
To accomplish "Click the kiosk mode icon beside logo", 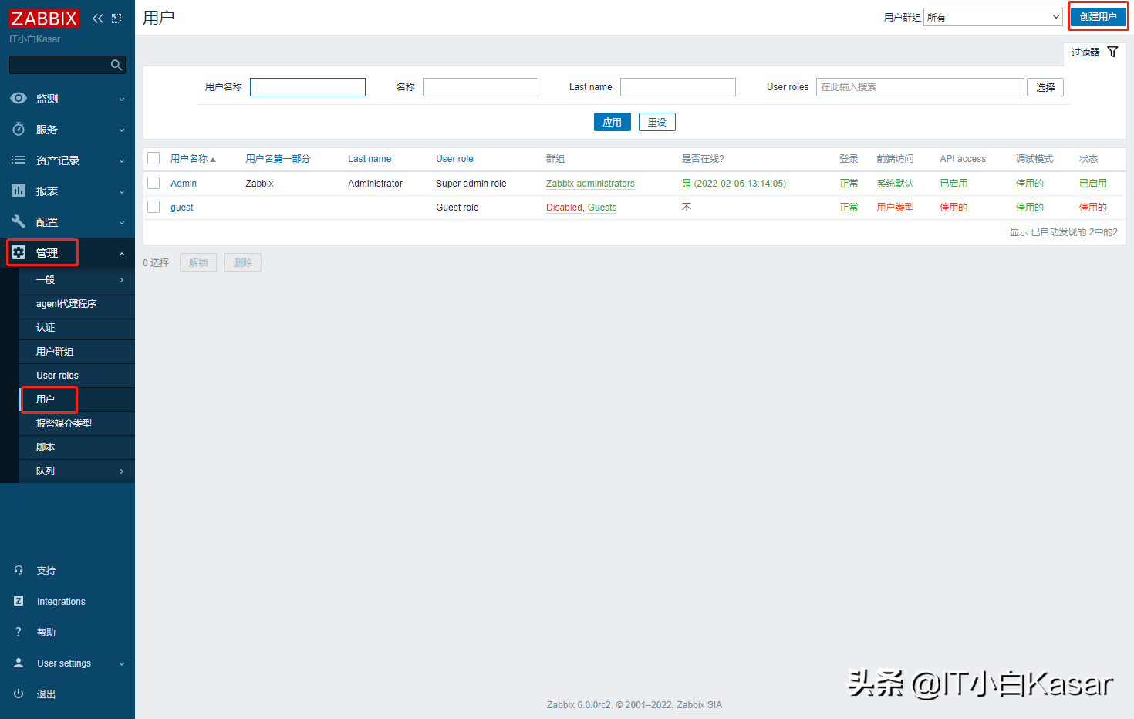I will point(116,19).
